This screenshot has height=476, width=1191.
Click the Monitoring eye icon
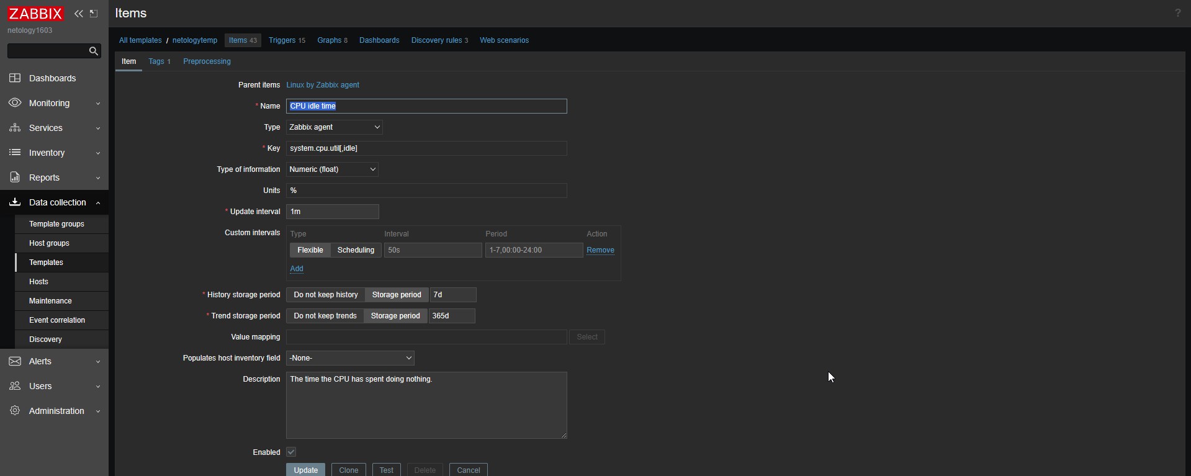tap(15, 103)
